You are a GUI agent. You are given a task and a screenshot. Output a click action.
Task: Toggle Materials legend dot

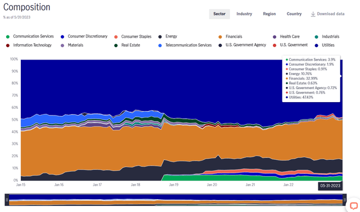point(62,45)
